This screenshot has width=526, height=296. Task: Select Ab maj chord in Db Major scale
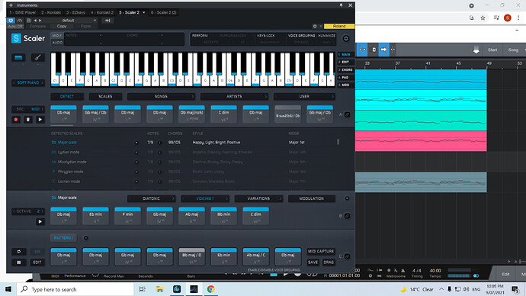click(x=191, y=216)
